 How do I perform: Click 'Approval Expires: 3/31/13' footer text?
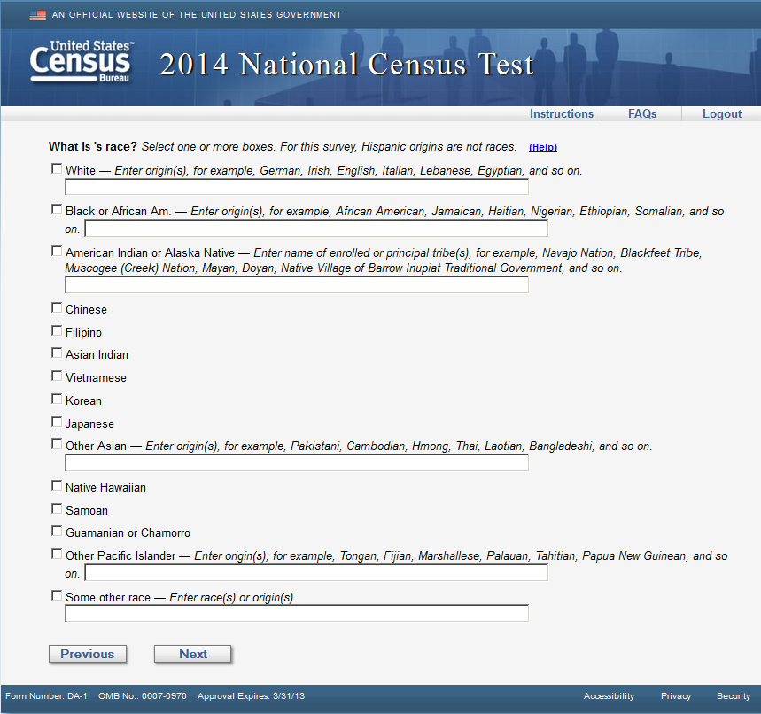click(251, 696)
